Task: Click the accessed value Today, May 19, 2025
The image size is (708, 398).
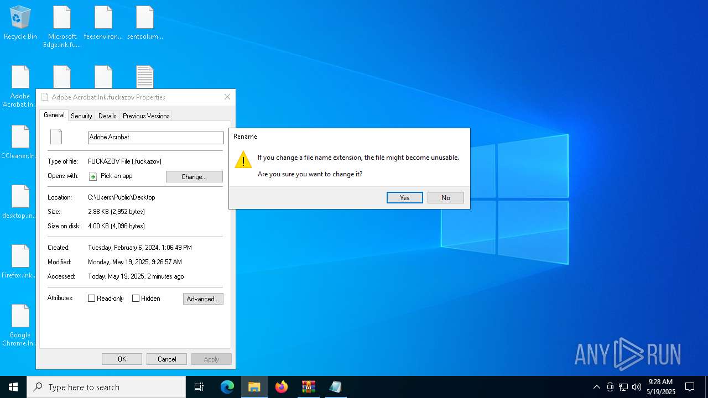Action: pyautogui.click(x=136, y=276)
